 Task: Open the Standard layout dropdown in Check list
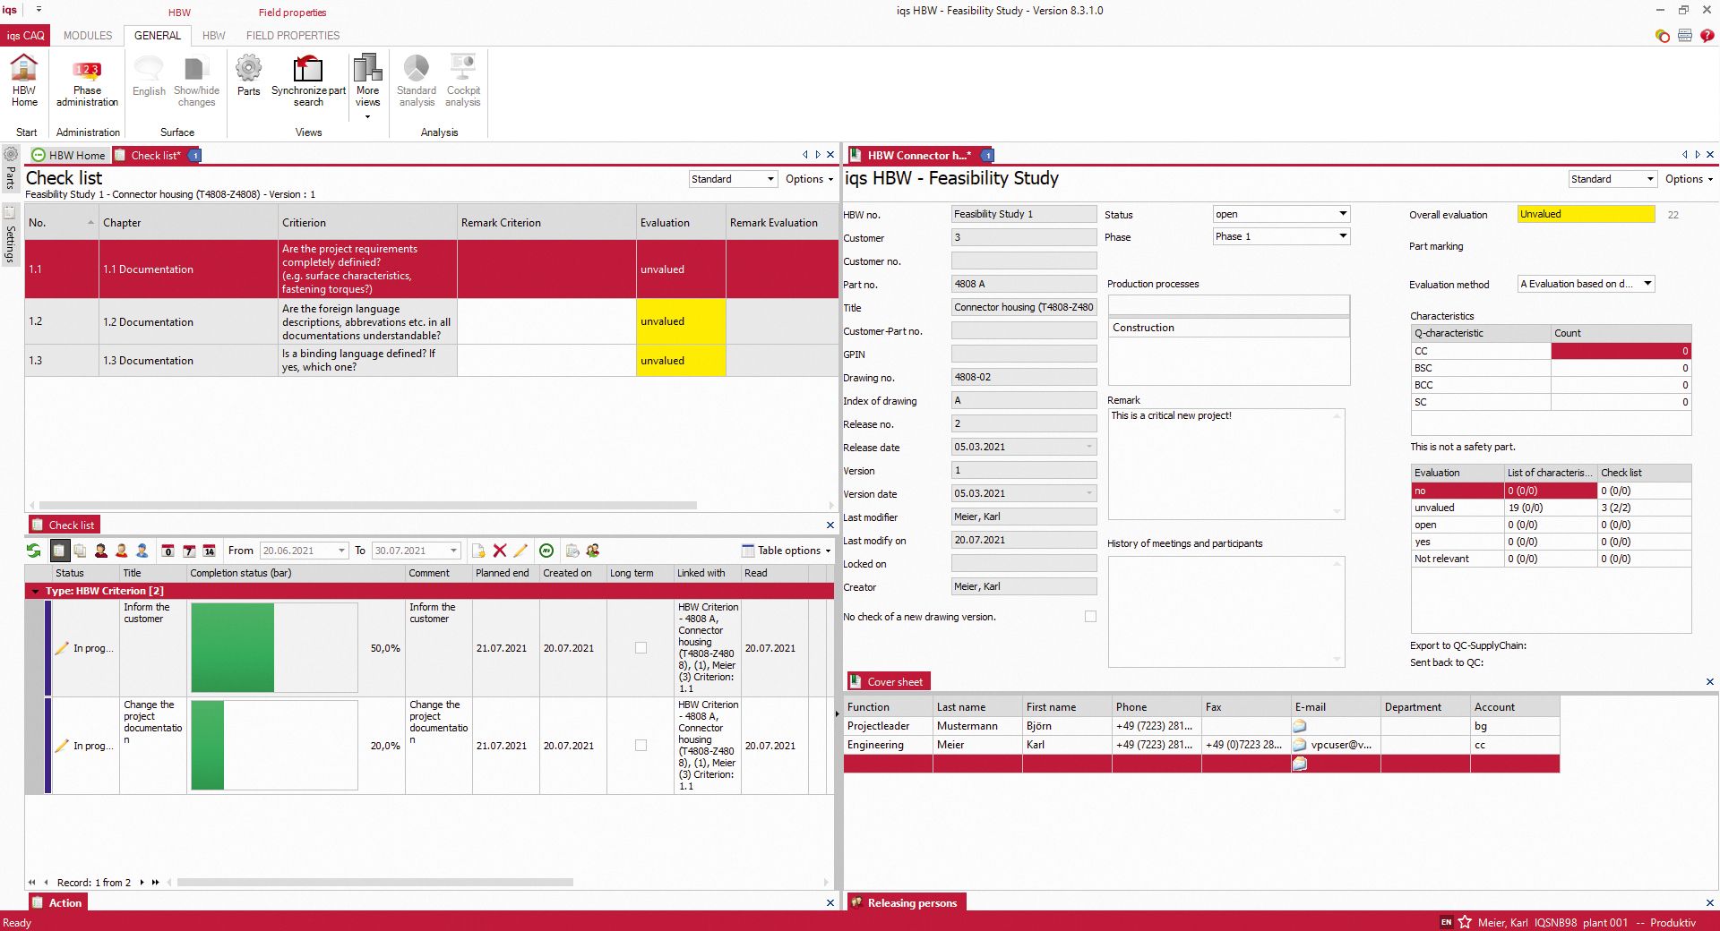tap(770, 179)
